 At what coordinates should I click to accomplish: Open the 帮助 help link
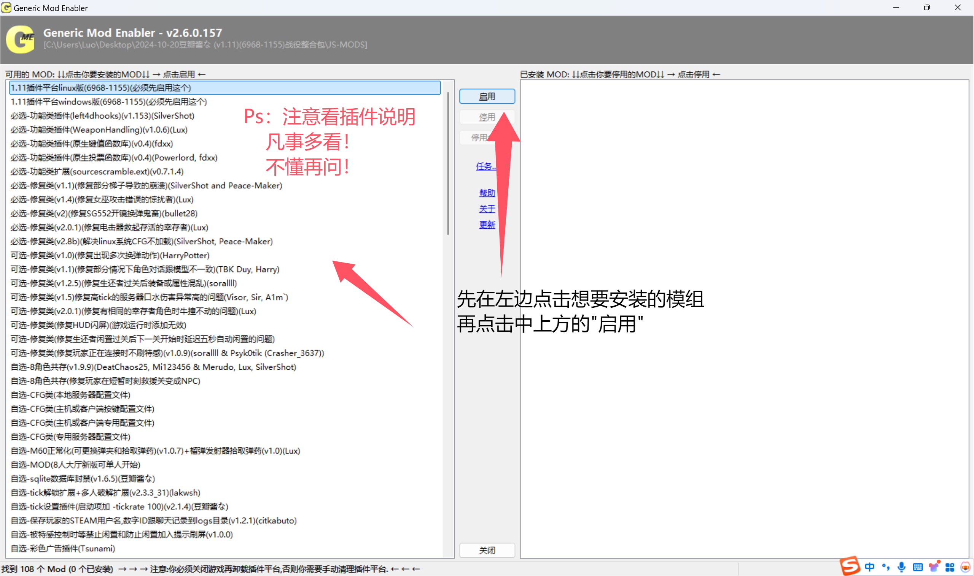(487, 193)
